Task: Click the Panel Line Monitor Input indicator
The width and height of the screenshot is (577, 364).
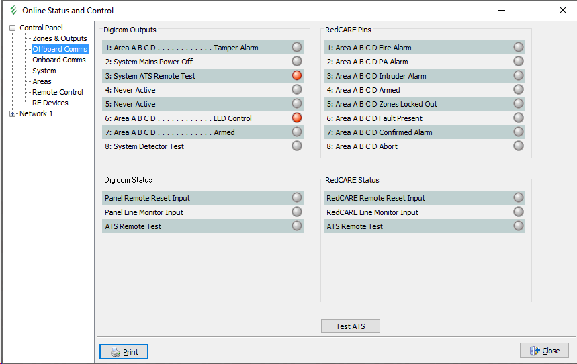Action: pyautogui.click(x=297, y=212)
